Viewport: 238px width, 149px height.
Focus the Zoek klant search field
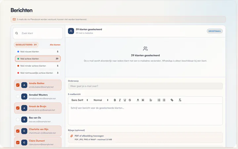[x=38, y=33]
